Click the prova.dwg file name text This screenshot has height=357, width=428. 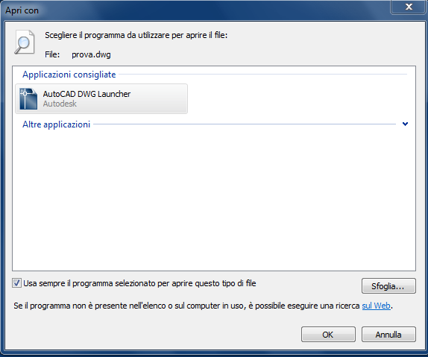click(91, 54)
